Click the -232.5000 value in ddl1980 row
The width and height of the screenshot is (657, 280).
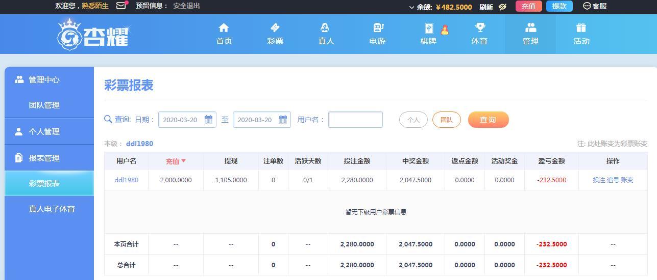551,180
